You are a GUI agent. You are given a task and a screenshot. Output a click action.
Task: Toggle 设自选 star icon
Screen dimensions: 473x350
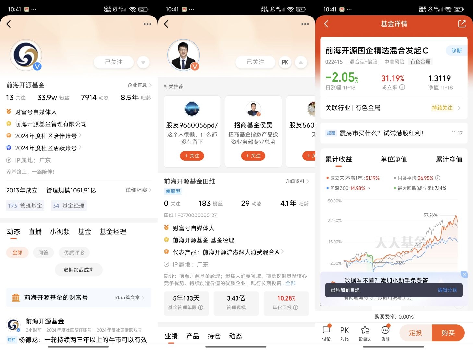pyautogui.click(x=365, y=333)
